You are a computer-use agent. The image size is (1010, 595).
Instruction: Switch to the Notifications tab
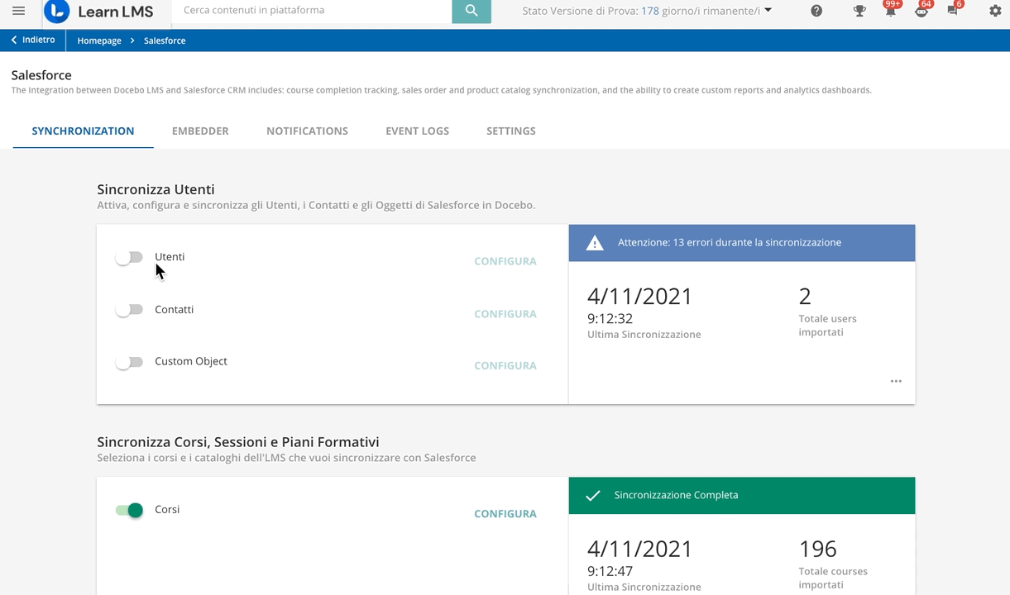coord(307,131)
